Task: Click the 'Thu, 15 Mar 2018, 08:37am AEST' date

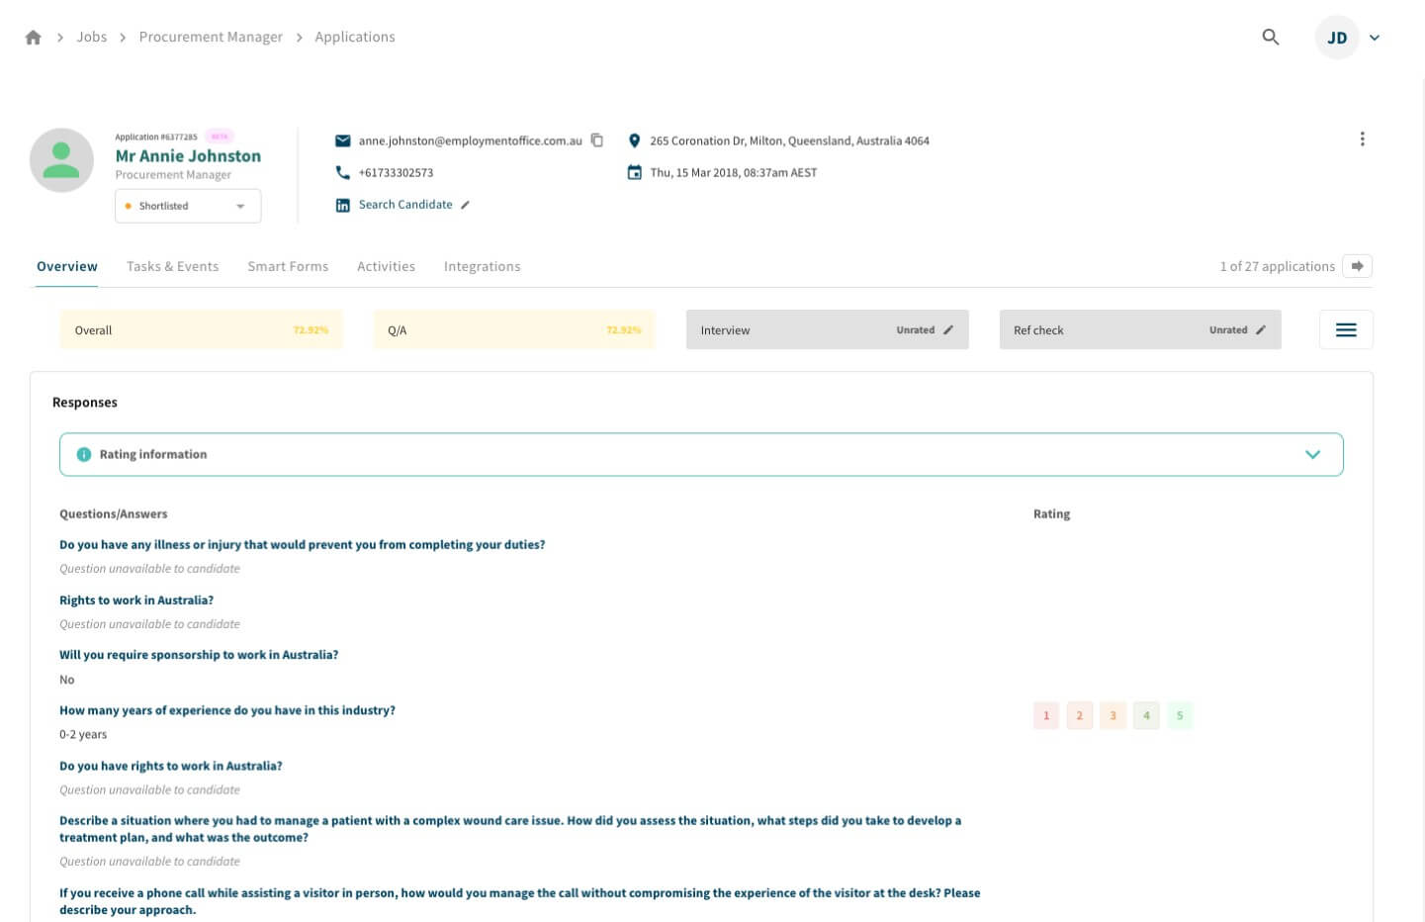Action: [x=734, y=172]
